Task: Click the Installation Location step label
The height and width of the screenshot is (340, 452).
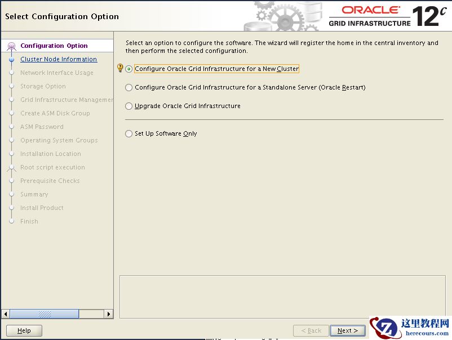Action: point(51,154)
